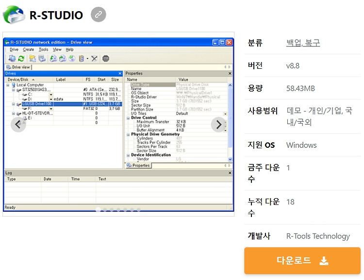Click the Properties scrollbar up arrow
Viewport: 364px width, 280px height.
(x=230, y=85)
